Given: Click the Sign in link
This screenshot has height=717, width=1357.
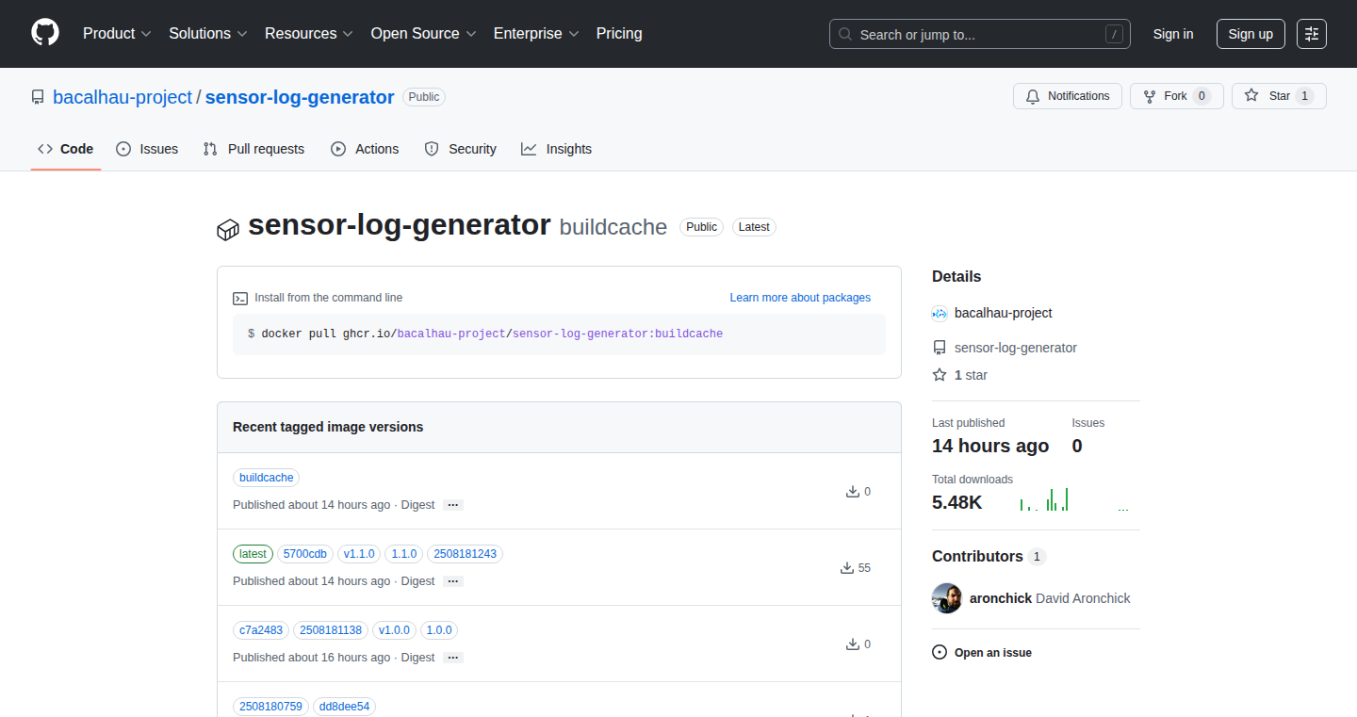Looking at the screenshot, I should click(x=1173, y=34).
